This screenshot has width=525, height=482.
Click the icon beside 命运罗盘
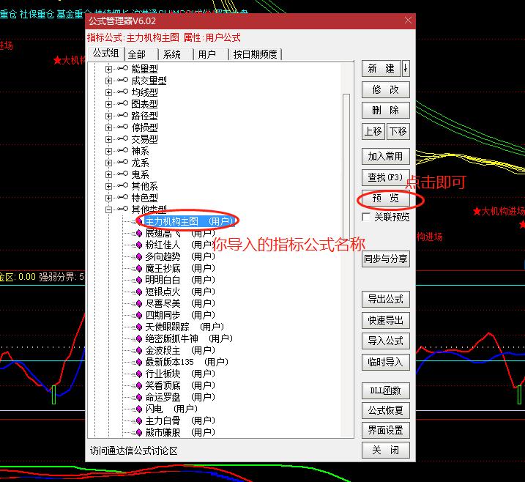coord(138,397)
